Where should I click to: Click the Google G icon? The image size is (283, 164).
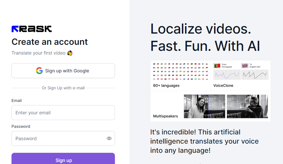39,71
